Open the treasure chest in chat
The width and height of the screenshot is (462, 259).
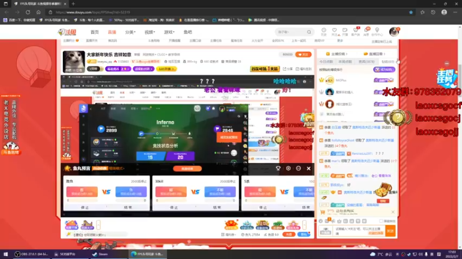pyautogui.click(x=383, y=190)
